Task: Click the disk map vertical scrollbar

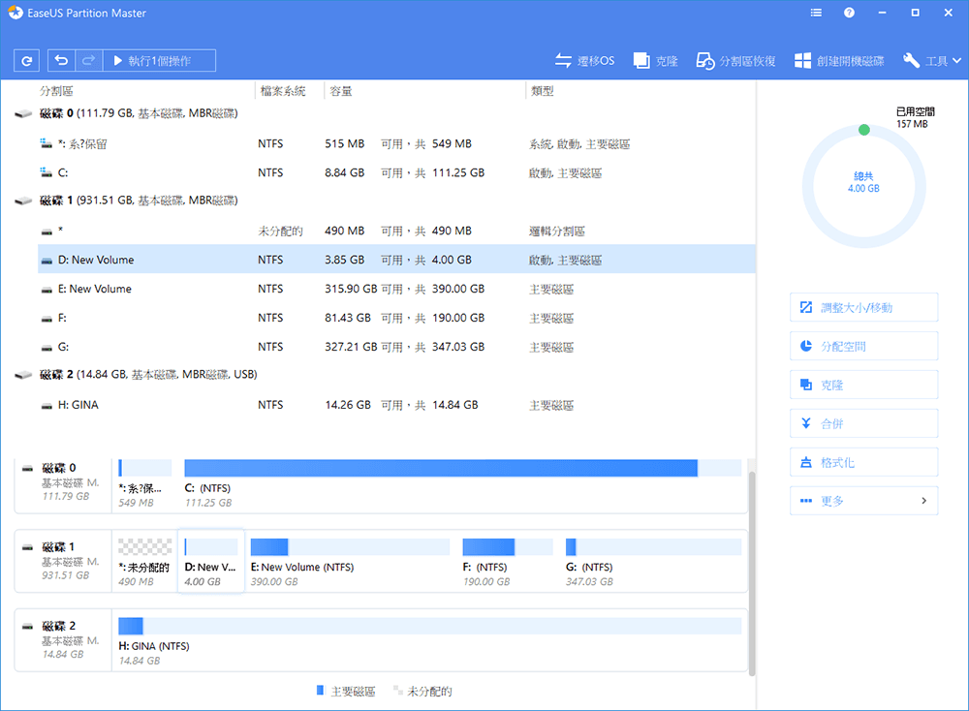Action: (752, 573)
